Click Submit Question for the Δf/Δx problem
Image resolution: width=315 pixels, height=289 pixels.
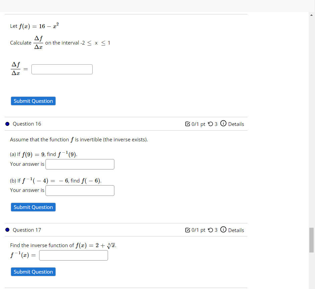click(33, 101)
